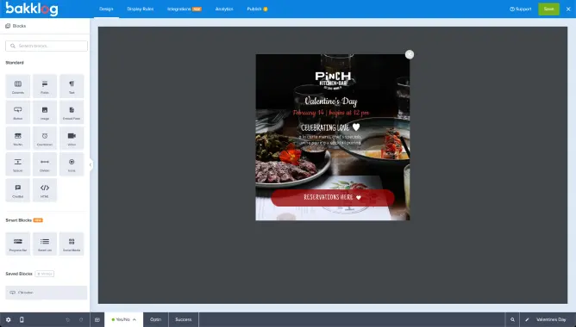
Task: Select the Spacer block
Action: 17,163
